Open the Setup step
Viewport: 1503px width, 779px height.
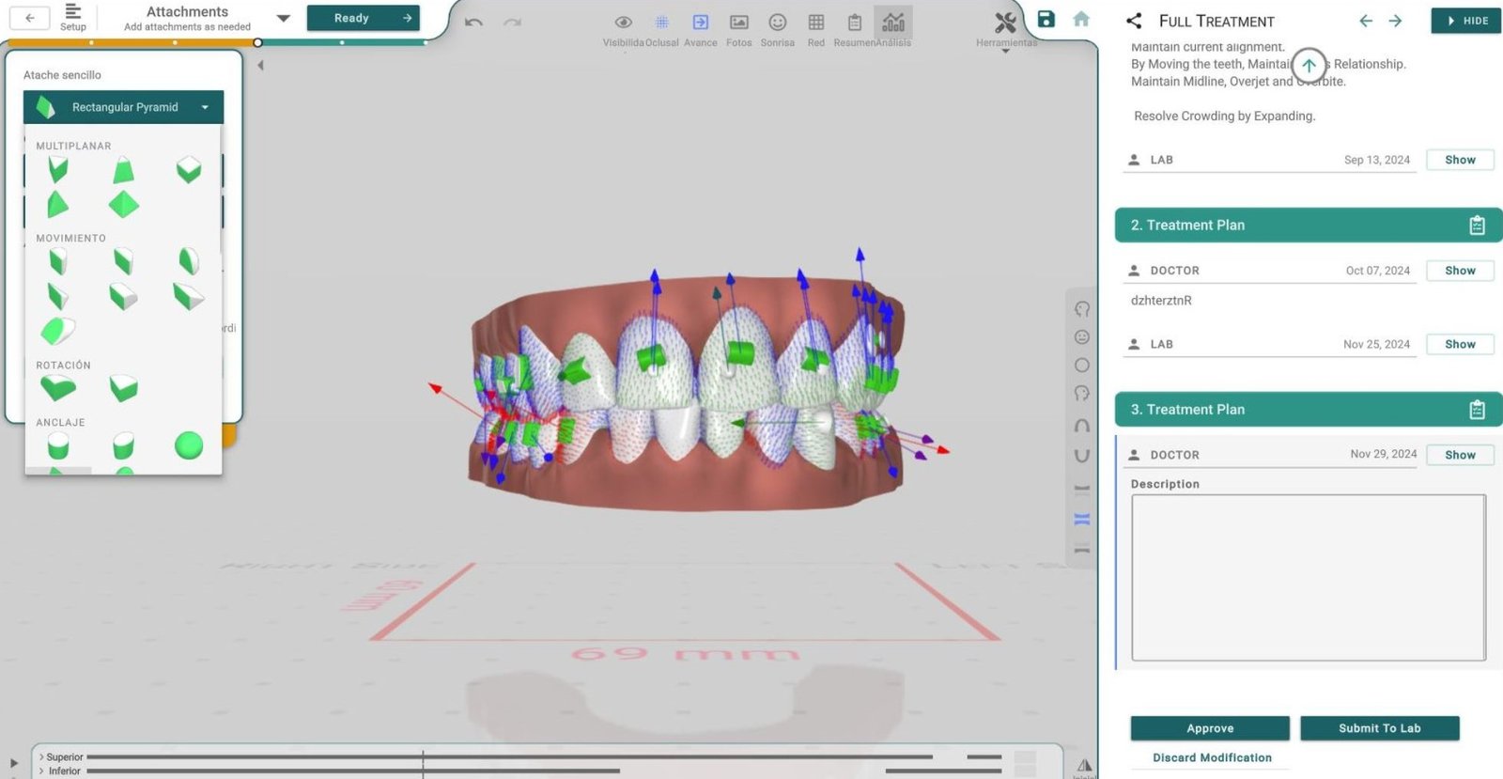click(x=73, y=17)
